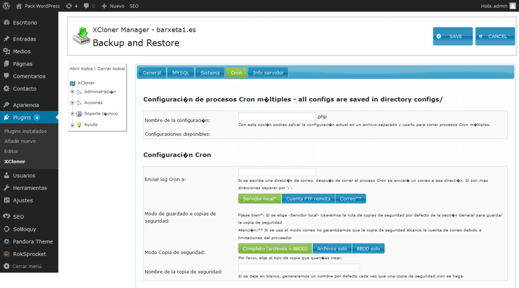Open the Administración tree item

[x=100, y=92]
